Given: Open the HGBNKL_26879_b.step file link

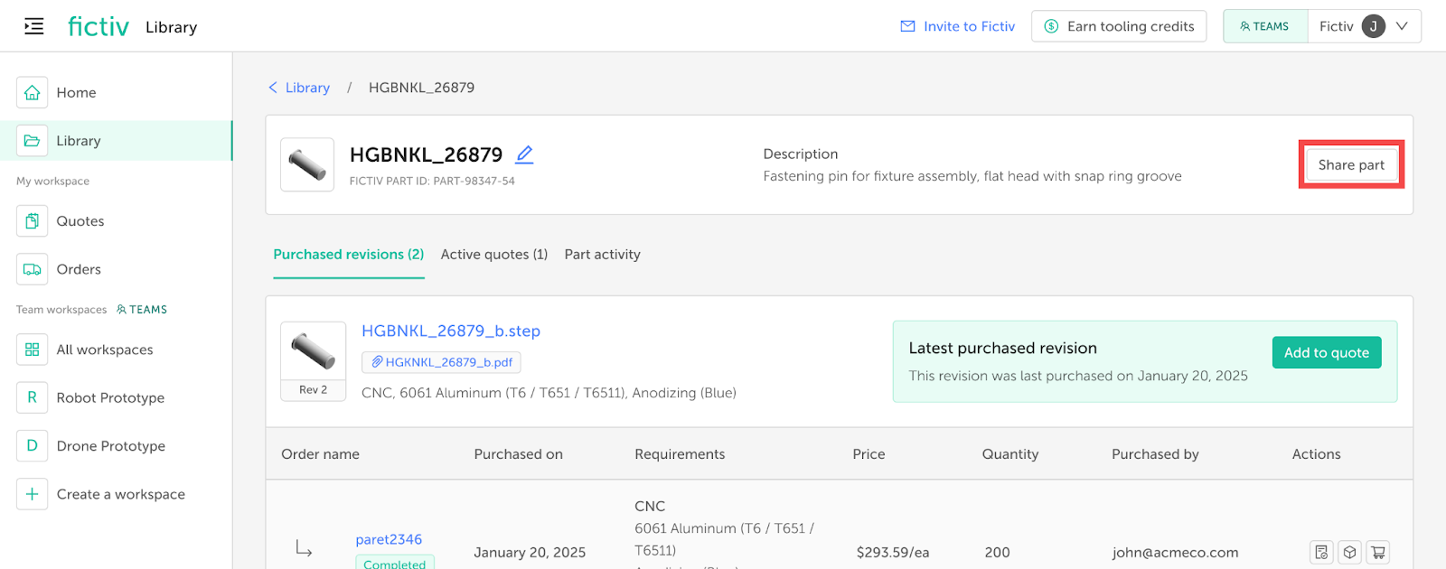Looking at the screenshot, I should pos(450,331).
